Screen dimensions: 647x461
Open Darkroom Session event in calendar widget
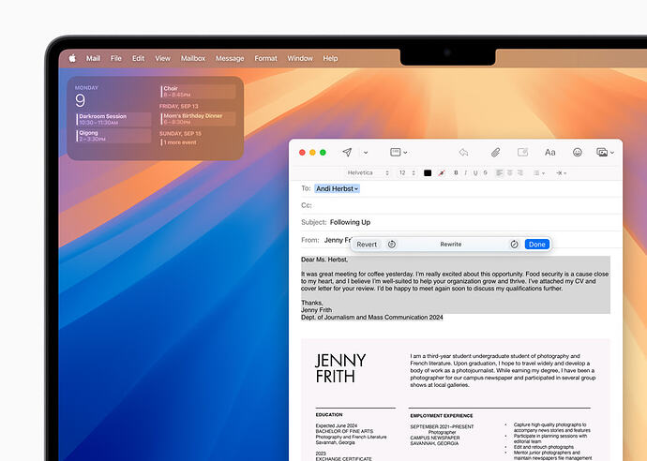pos(113,119)
